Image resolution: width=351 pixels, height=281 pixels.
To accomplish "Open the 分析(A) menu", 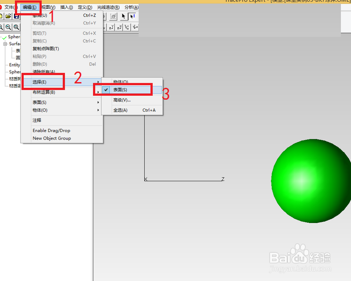I will pos(131,7).
